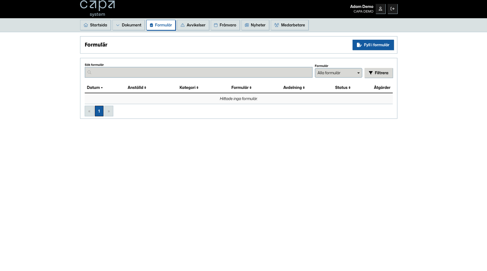Focus the Sök formulär input field
Screen dimensions: 487x271
point(201,72)
